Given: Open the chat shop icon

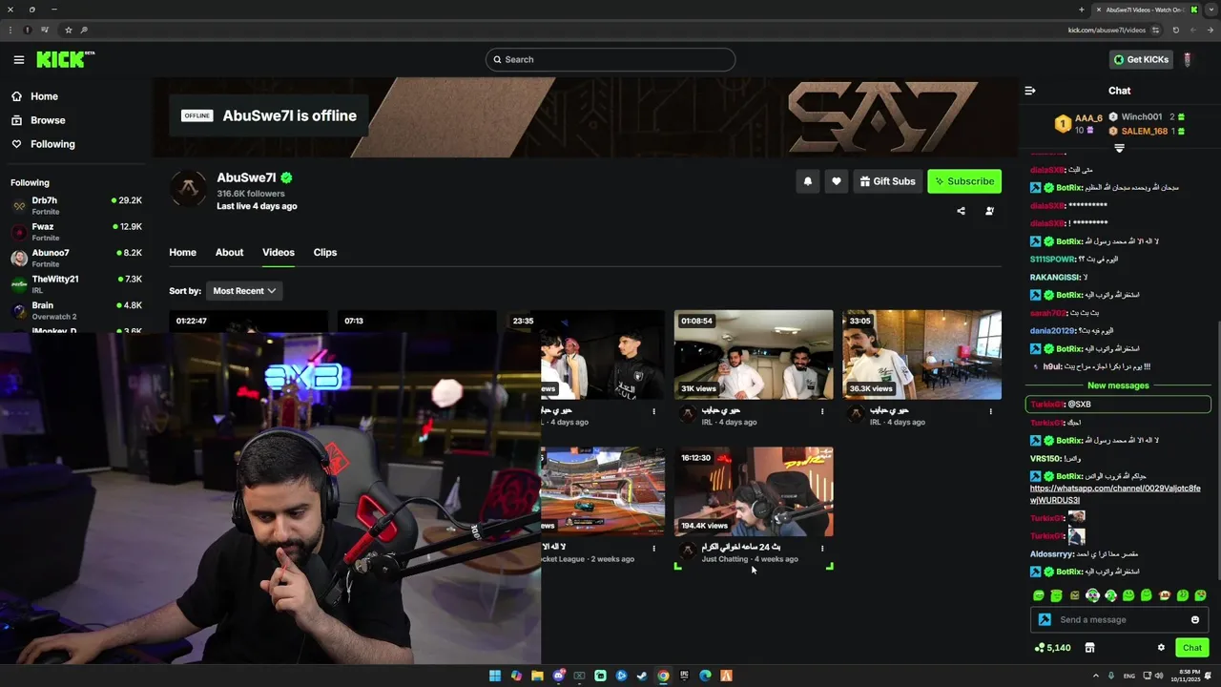Looking at the screenshot, I should (x=1090, y=648).
